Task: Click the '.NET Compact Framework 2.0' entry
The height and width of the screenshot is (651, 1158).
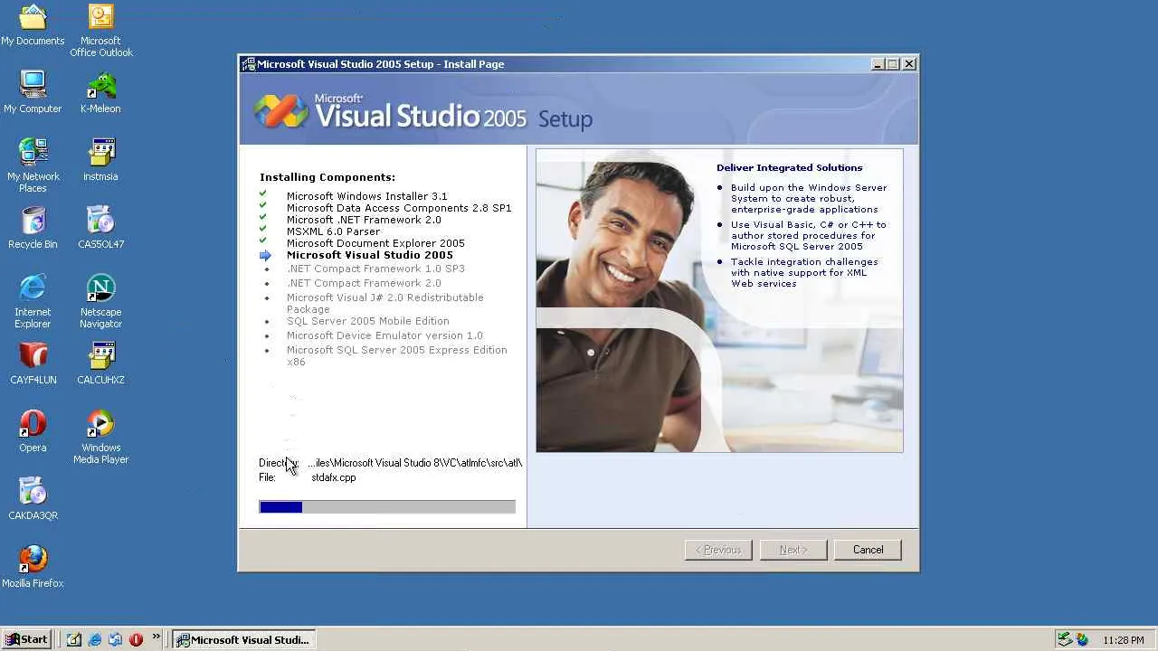Action: (x=364, y=283)
